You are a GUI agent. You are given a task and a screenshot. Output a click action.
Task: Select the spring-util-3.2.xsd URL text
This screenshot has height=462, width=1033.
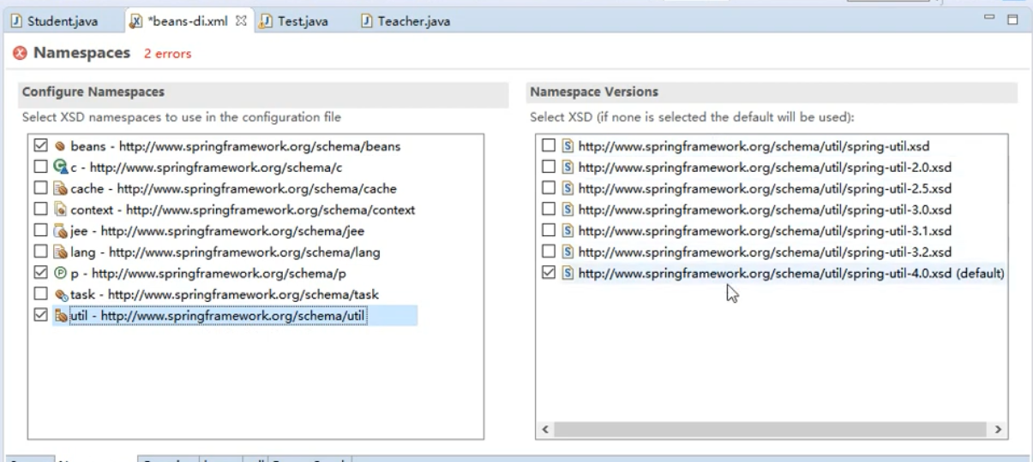pos(766,252)
